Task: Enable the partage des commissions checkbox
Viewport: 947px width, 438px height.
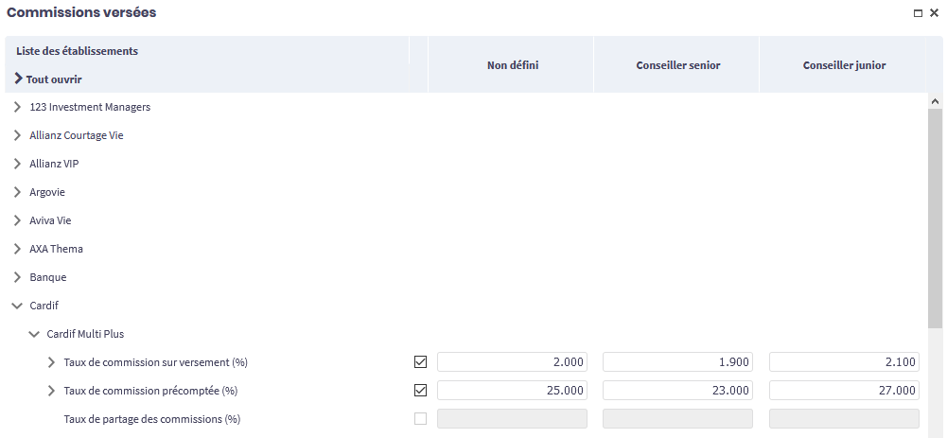Action: click(x=421, y=418)
